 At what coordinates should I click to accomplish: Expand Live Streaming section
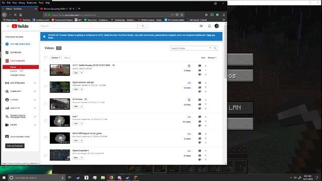[35, 83]
